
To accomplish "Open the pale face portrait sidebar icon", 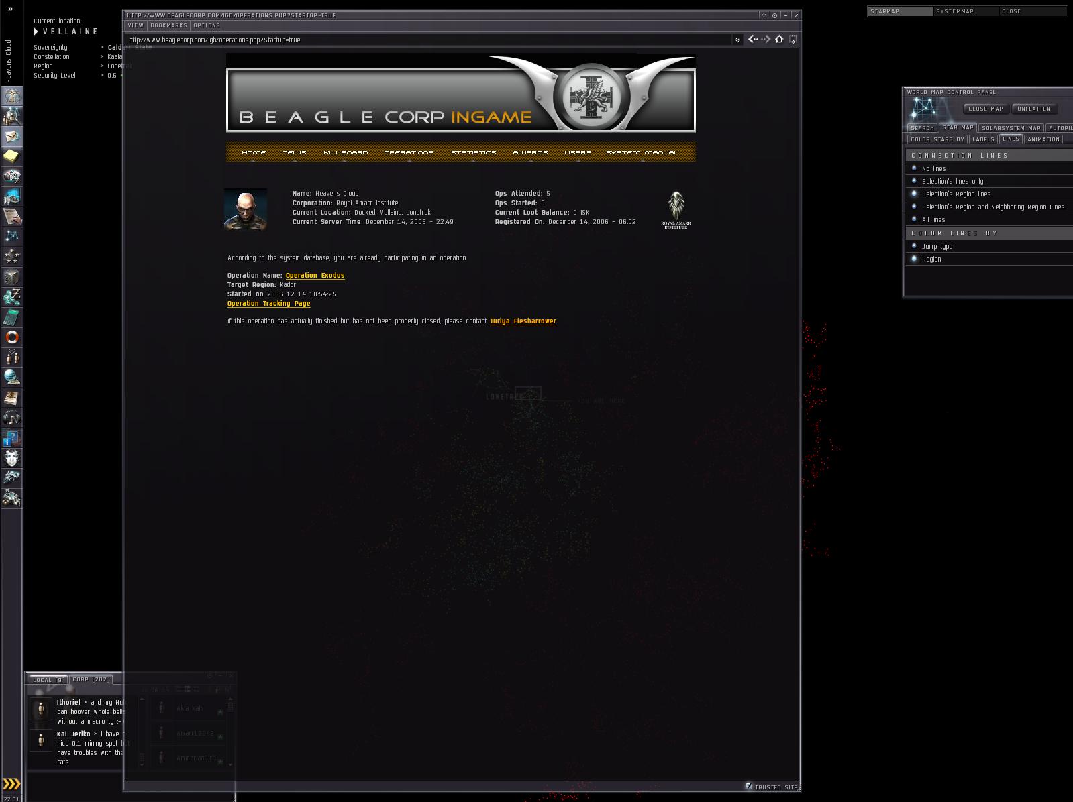I will coord(12,458).
